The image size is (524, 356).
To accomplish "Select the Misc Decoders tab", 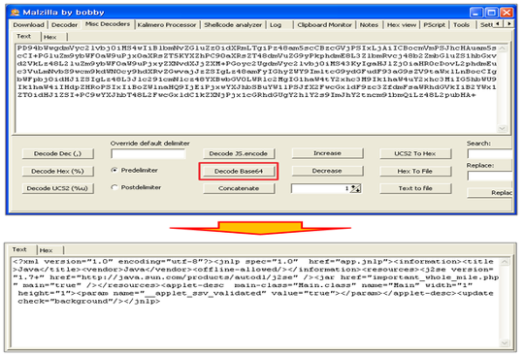I will 108,24.
